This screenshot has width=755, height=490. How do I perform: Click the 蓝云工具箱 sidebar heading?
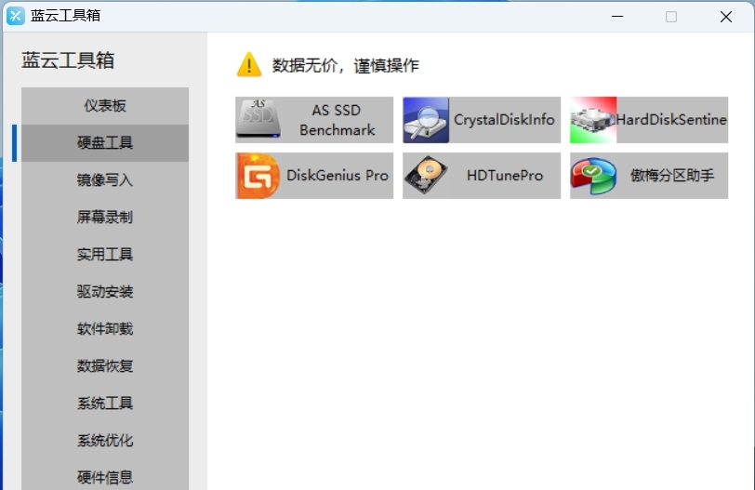point(68,60)
